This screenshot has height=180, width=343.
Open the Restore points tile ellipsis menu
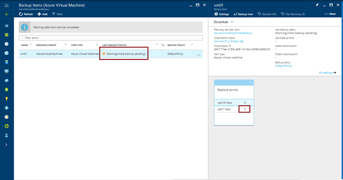(251, 82)
